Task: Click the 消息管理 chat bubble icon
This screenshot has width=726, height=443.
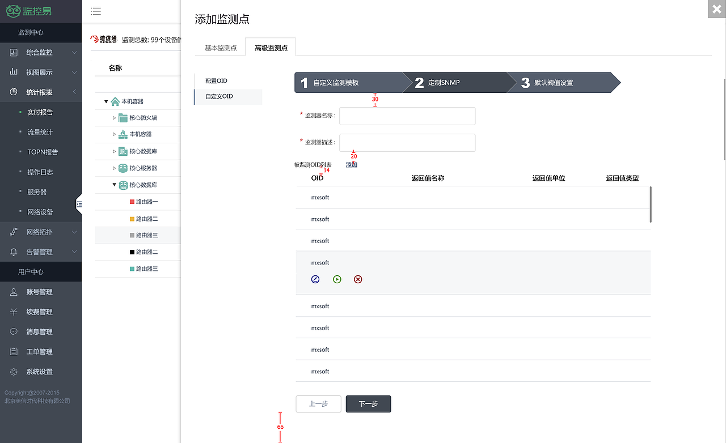Action: tap(14, 331)
